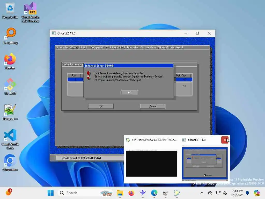Click the cloud sync tray icon
The image size is (265, 199).
coord(210,193)
